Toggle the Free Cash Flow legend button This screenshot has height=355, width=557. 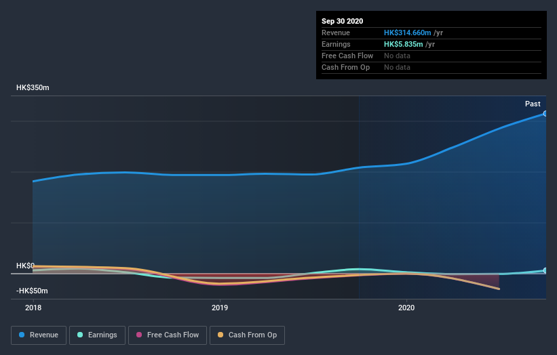(x=168, y=335)
